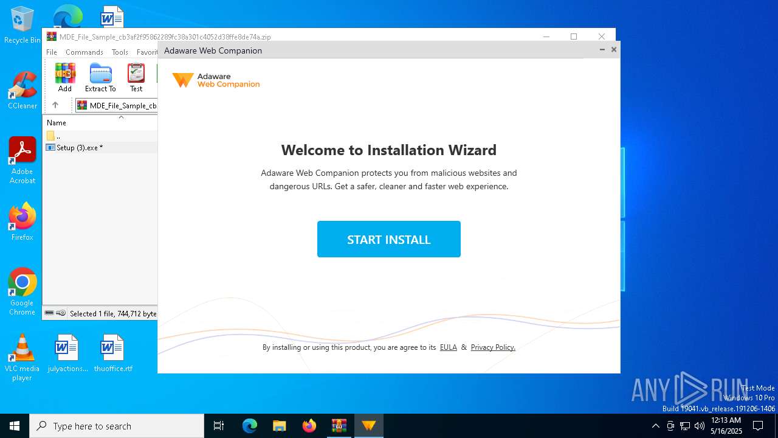Open the Favorites menu in WinRAR
The image size is (778, 438).
[x=146, y=52]
